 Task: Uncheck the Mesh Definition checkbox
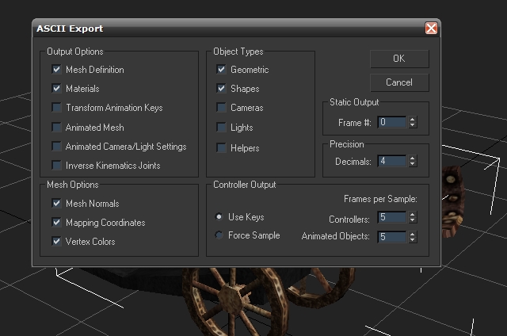[56, 69]
